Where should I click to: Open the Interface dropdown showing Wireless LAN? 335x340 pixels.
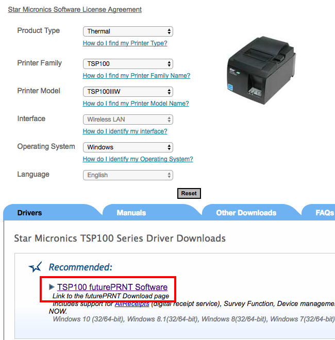point(128,120)
